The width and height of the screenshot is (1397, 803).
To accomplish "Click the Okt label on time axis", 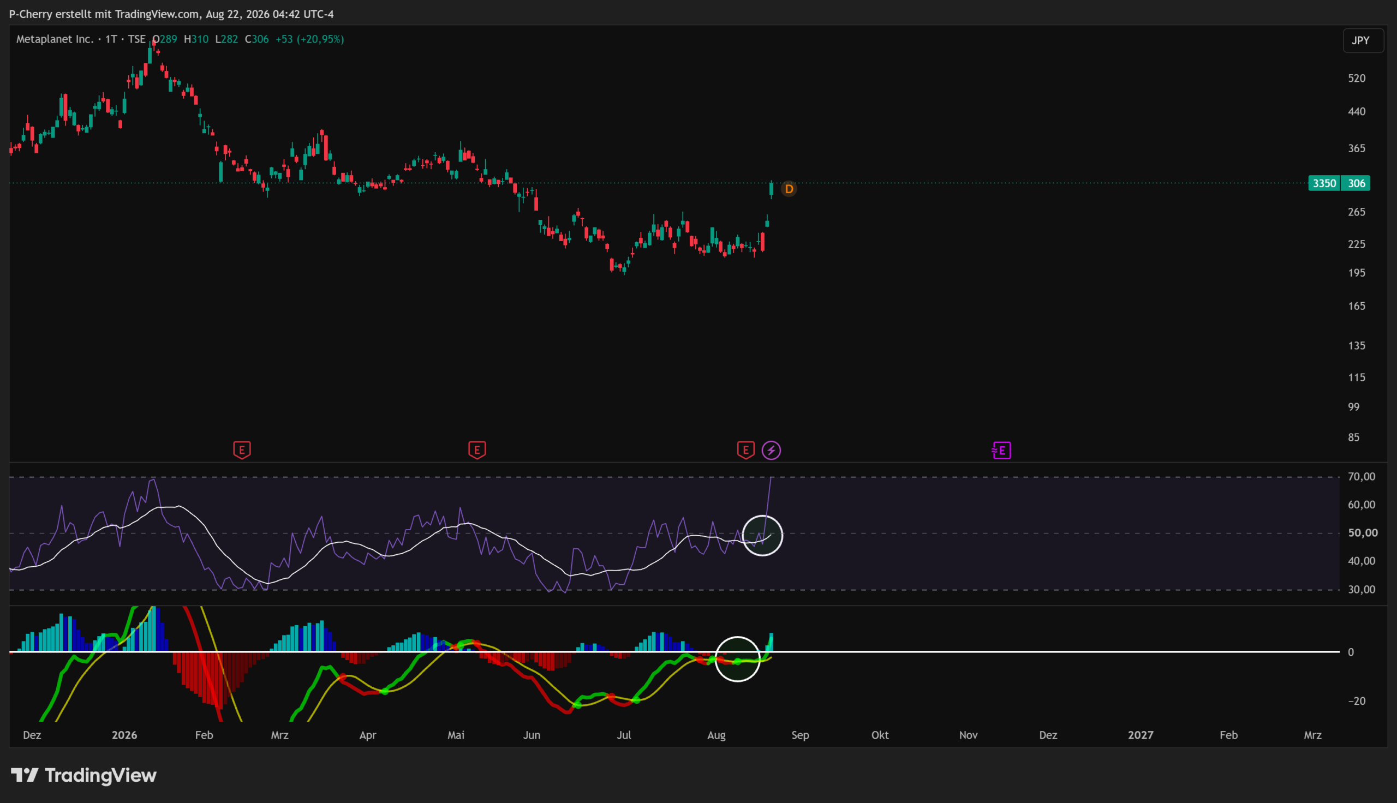I will (x=880, y=735).
